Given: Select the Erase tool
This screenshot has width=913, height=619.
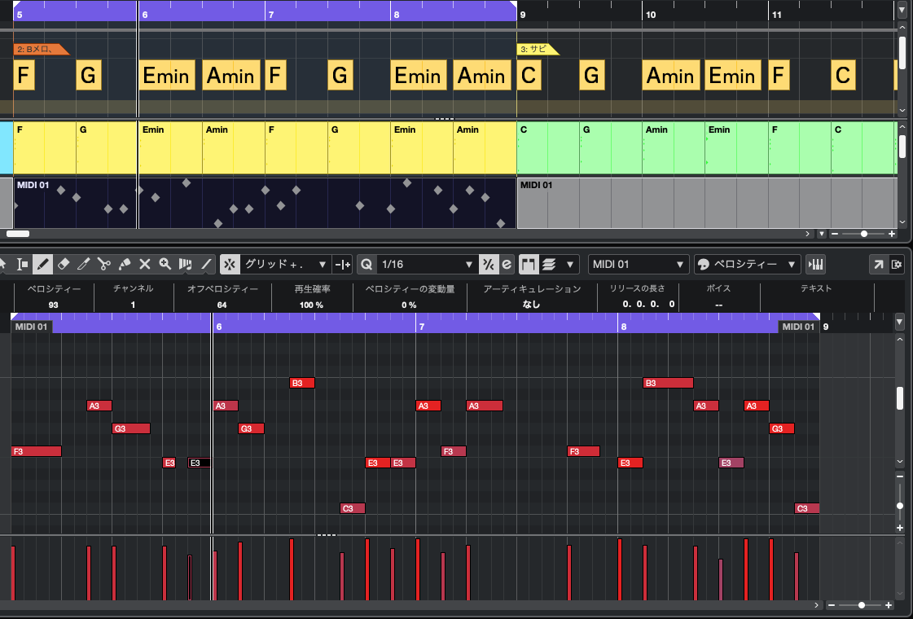Looking at the screenshot, I should 64,264.
